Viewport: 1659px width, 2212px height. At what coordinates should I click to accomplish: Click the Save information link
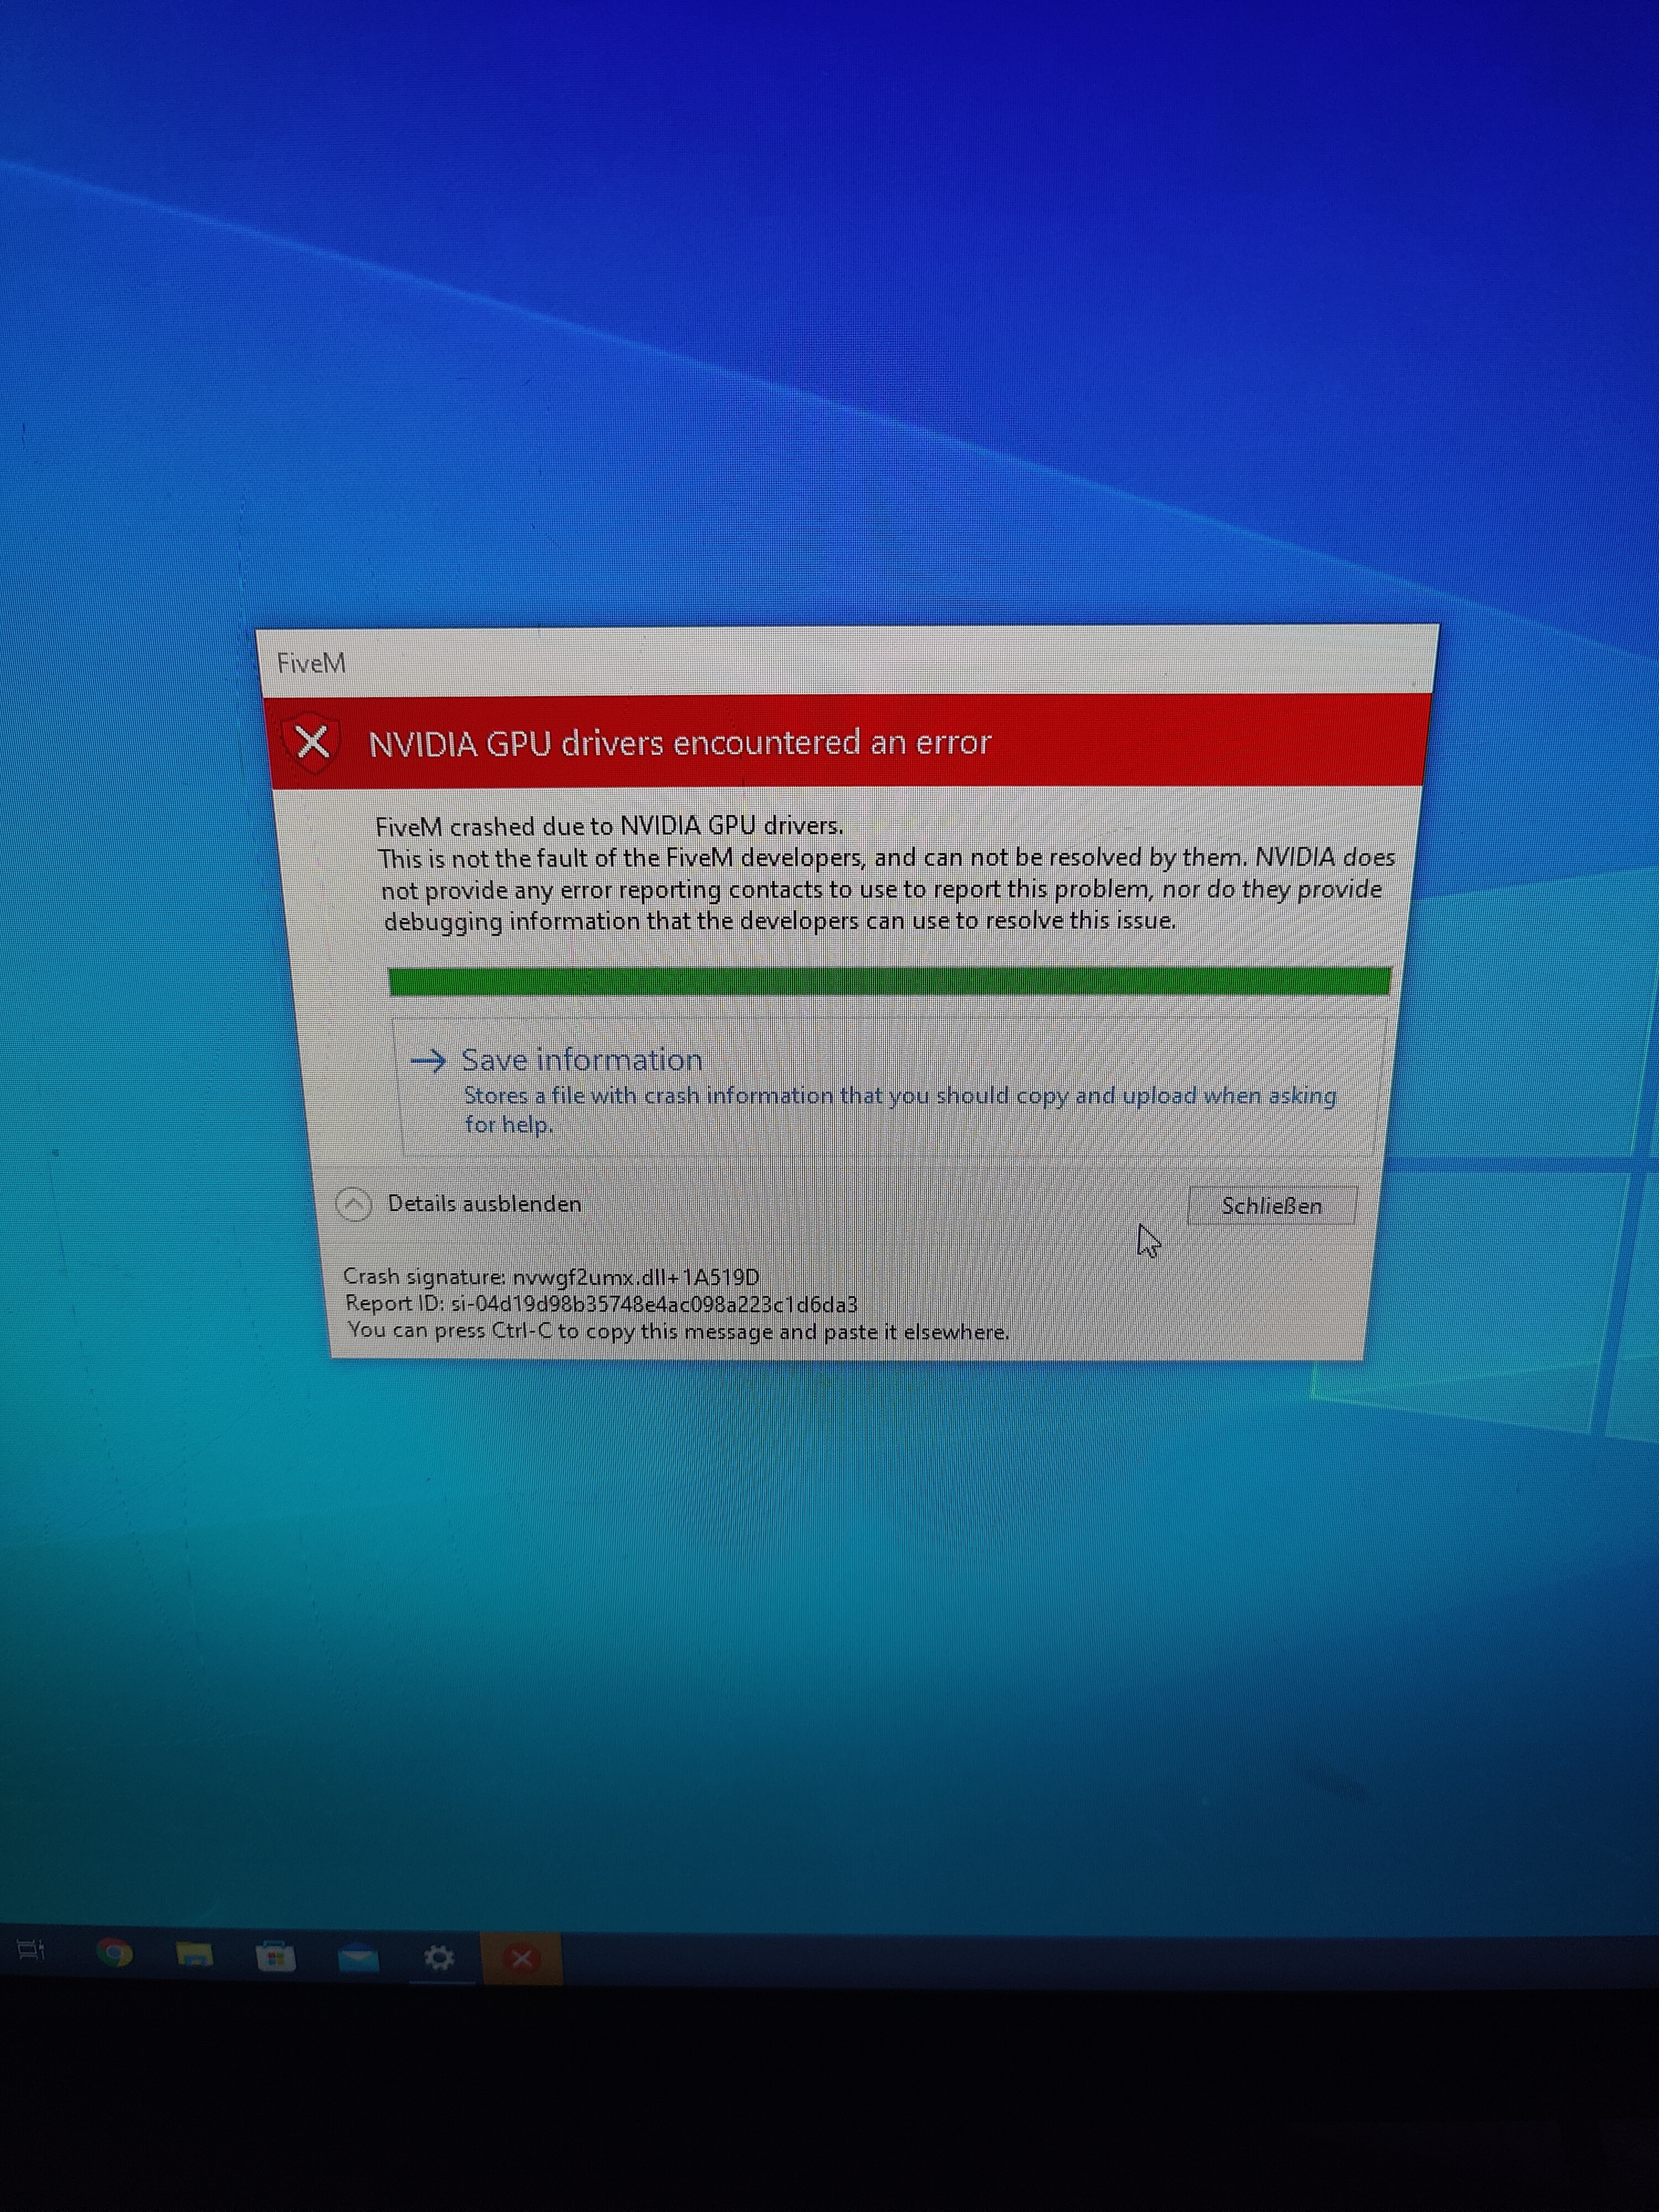pyautogui.click(x=581, y=1060)
